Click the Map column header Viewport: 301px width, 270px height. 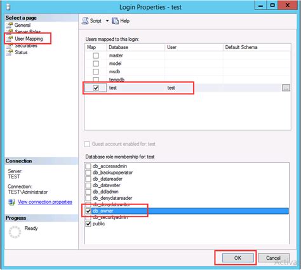pos(95,47)
